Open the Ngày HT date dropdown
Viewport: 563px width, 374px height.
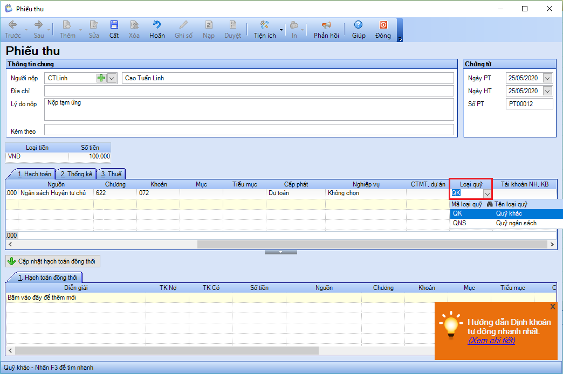pyautogui.click(x=547, y=91)
